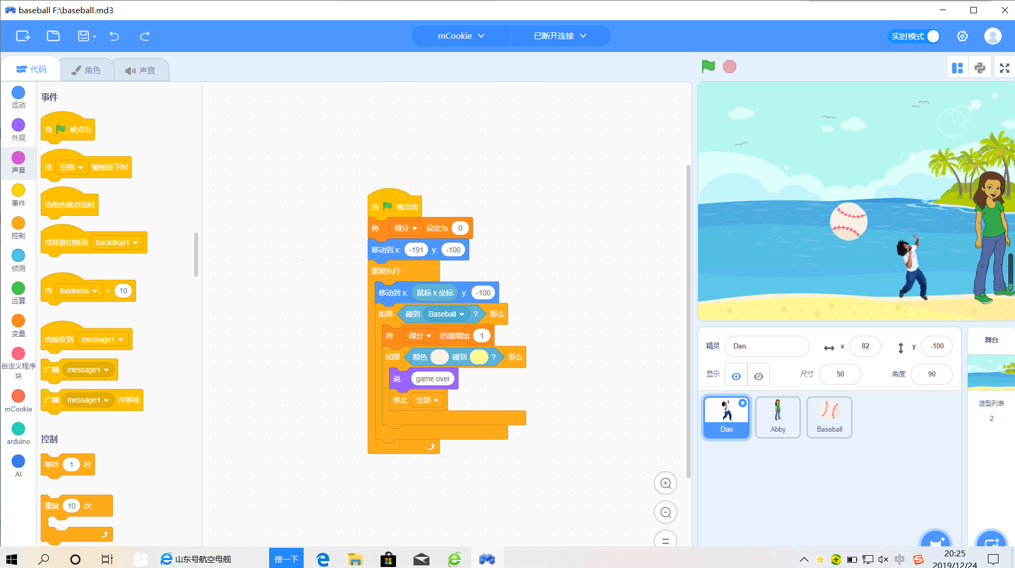Zoom in the code workspace
The image size is (1015, 568).
coord(666,483)
